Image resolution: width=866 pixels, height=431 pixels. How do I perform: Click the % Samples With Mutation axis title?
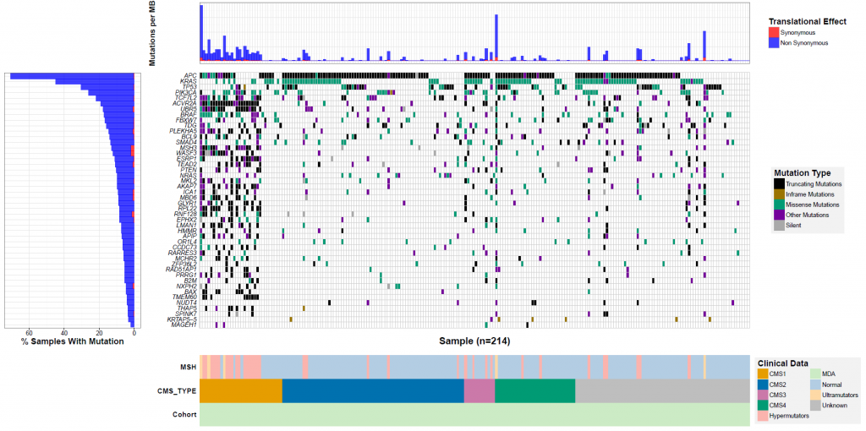pyautogui.click(x=73, y=341)
